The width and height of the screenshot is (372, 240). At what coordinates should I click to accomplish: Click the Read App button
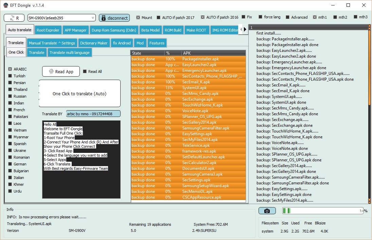coord(61,72)
